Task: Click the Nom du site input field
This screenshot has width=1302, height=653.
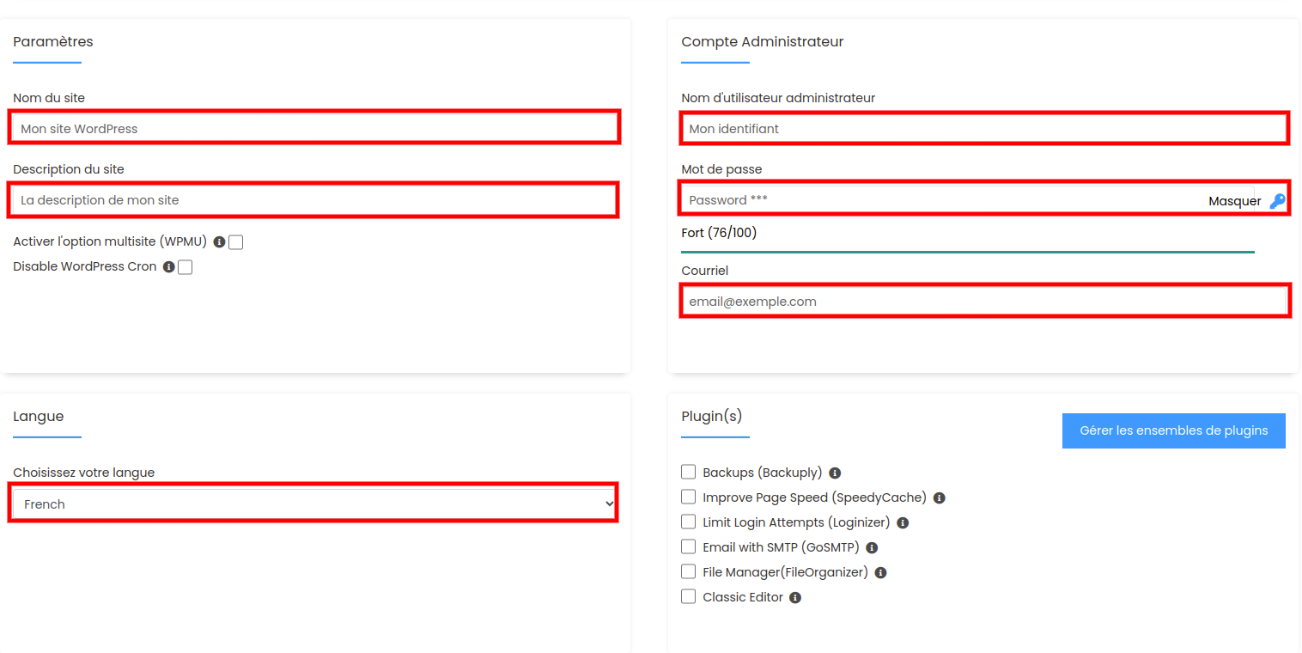Action: click(313, 128)
